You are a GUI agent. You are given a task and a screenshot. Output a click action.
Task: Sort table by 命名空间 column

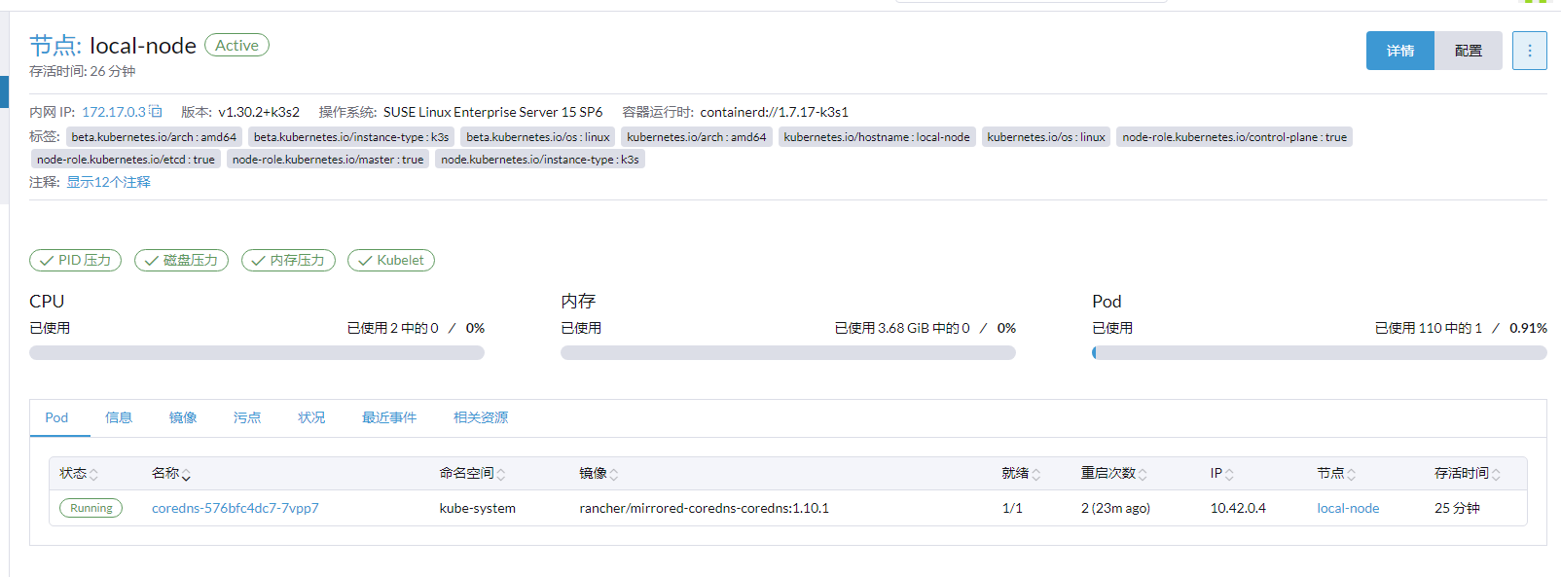(471, 474)
